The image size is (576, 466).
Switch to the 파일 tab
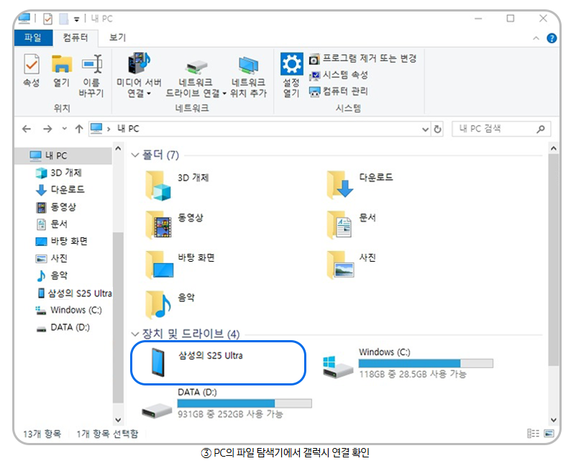click(33, 37)
